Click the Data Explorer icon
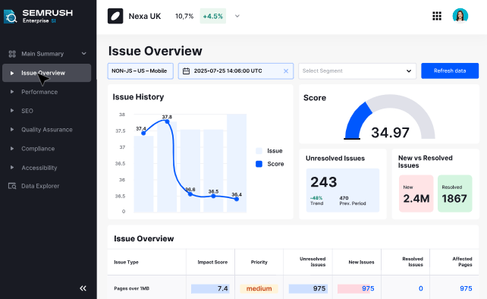The height and width of the screenshot is (299, 487). [x=12, y=186]
